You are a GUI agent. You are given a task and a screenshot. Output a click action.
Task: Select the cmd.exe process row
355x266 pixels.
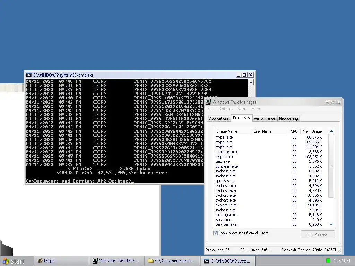pyautogui.click(x=269, y=161)
